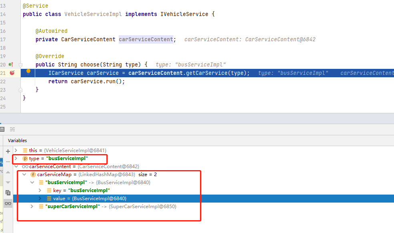Click the New Watch plus icon
Image resolution: width=394 pixels, height=233 pixels.
point(8,151)
